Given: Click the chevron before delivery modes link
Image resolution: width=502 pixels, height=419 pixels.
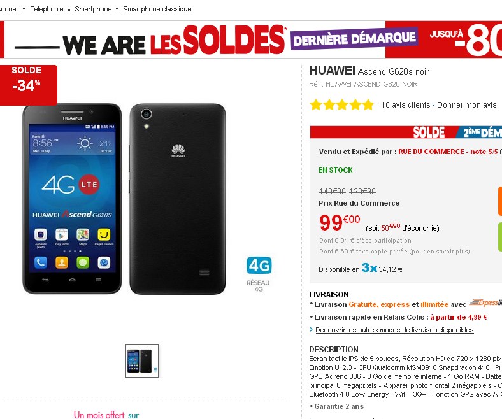Looking at the screenshot, I should [311, 329].
